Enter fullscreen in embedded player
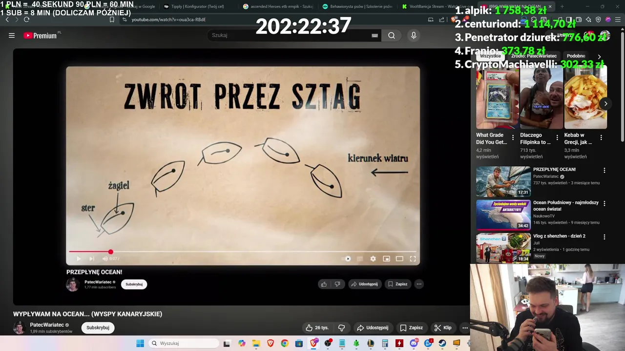Viewport: 625px width, 351px height. click(x=413, y=259)
